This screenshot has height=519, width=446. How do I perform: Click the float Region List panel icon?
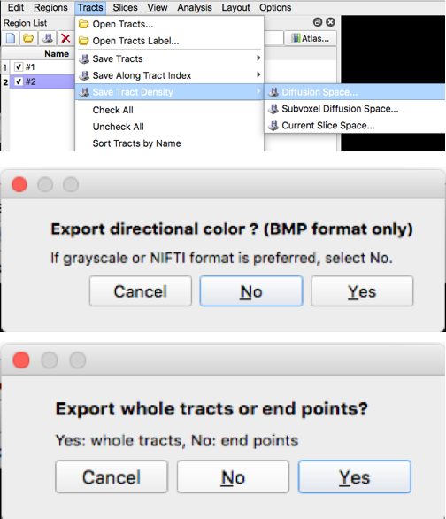point(318,22)
